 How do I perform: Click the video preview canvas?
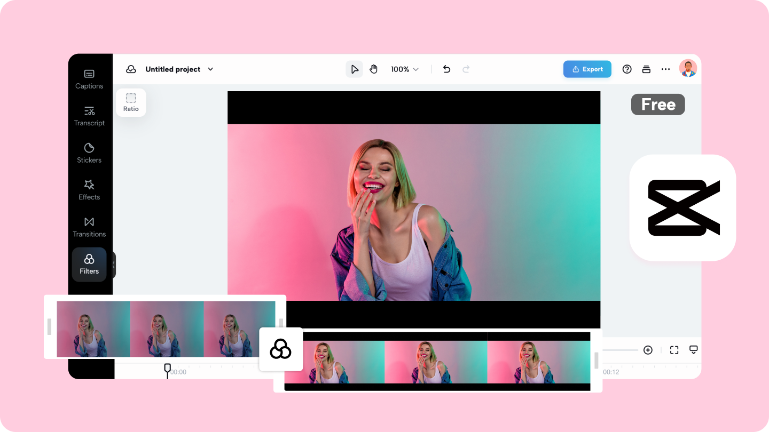pyautogui.click(x=414, y=210)
